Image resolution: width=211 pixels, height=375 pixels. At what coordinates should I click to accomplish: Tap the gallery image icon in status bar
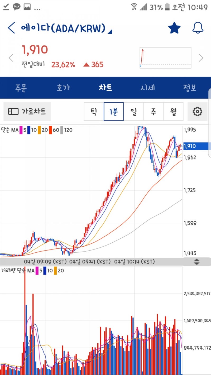pyautogui.click(x=27, y=7)
